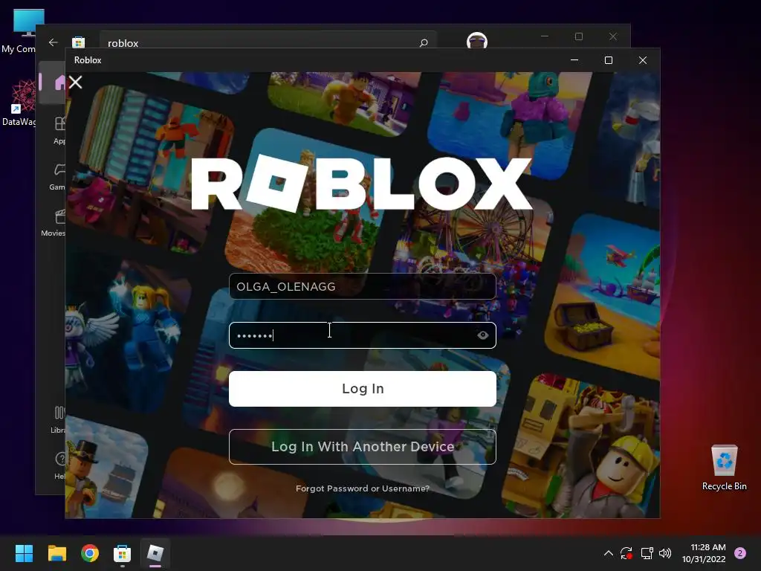
Task: Close the Roblox window
Action: tap(643, 60)
